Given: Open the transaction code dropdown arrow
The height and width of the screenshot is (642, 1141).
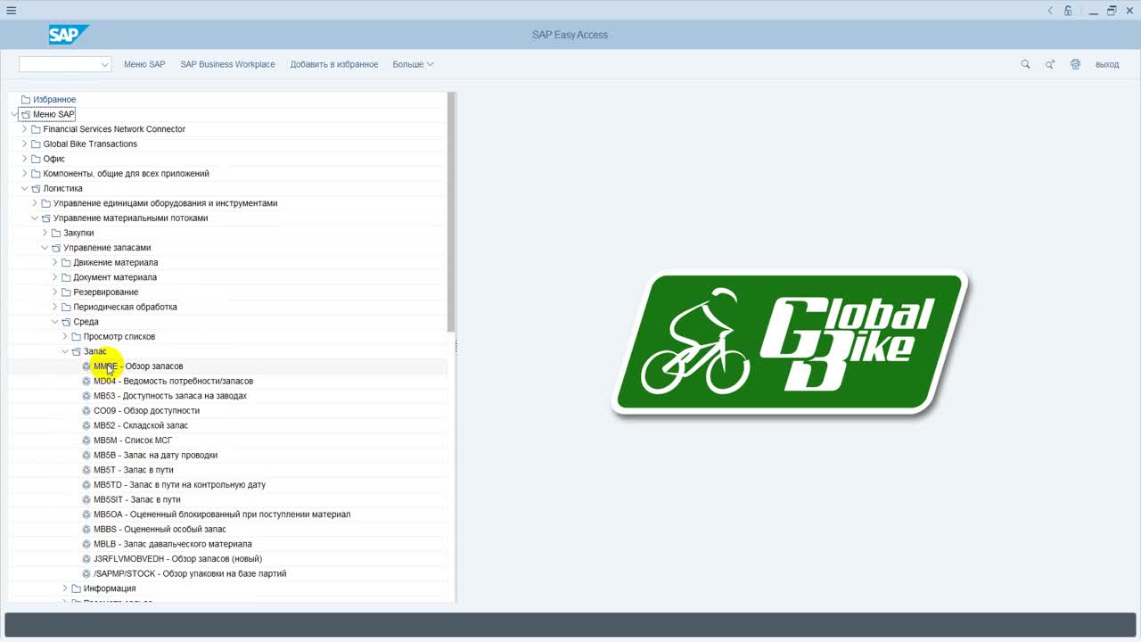Looking at the screenshot, I should pyautogui.click(x=104, y=64).
